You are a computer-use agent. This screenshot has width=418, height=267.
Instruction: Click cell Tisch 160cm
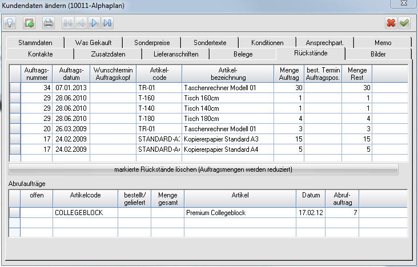(228, 98)
